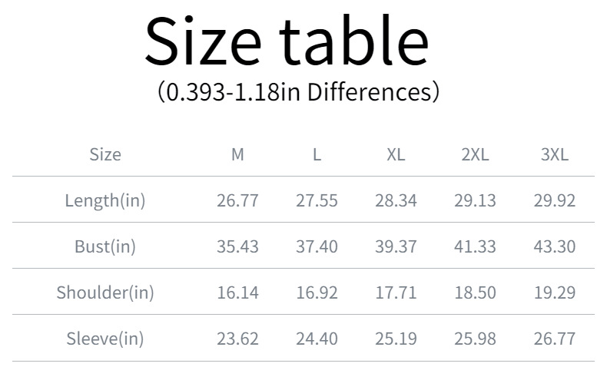Click the "0.393-1.18in Differences" subtitle
This screenshot has width=607, height=380.
click(298, 92)
